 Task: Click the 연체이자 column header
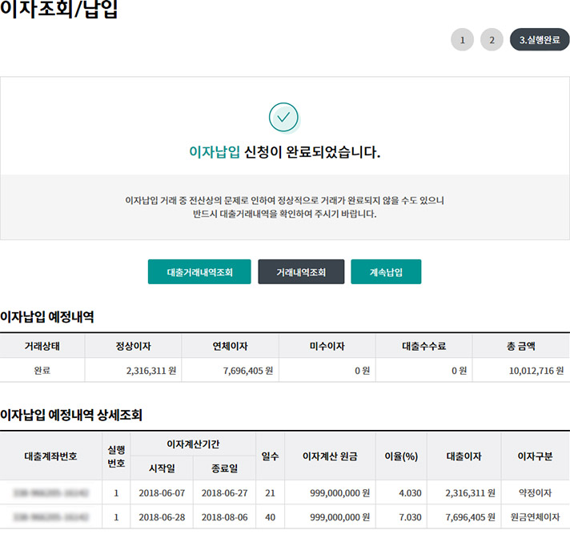(x=230, y=346)
